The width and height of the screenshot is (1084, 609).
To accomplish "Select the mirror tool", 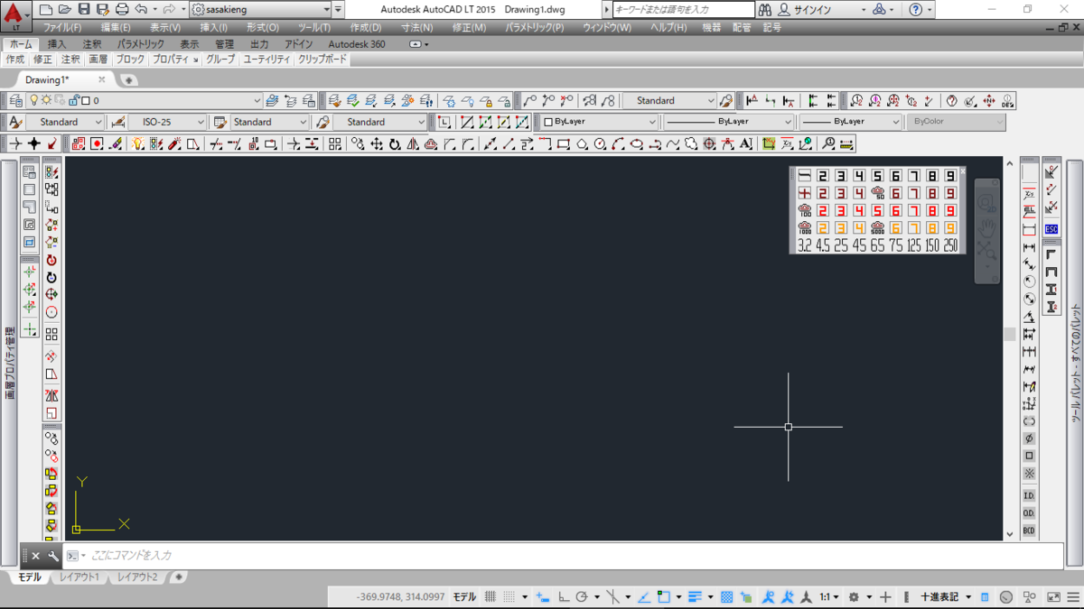I will coord(413,143).
